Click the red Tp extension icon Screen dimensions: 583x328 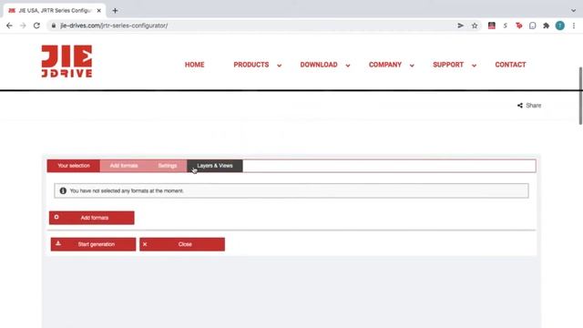coord(518,26)
